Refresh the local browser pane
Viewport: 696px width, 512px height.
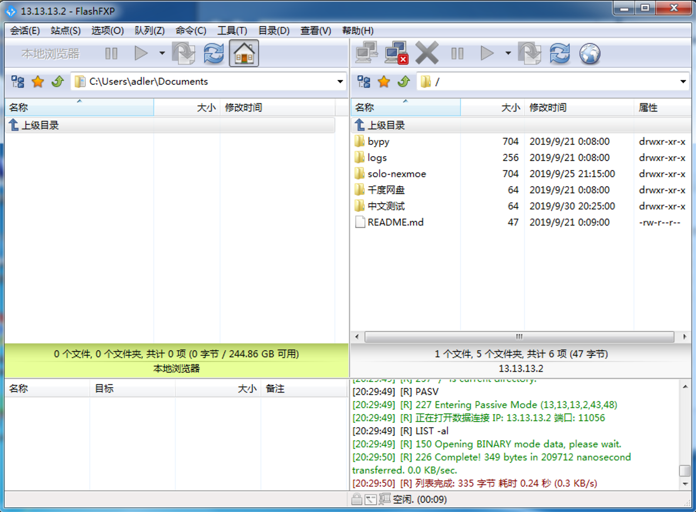pos(214,54)
